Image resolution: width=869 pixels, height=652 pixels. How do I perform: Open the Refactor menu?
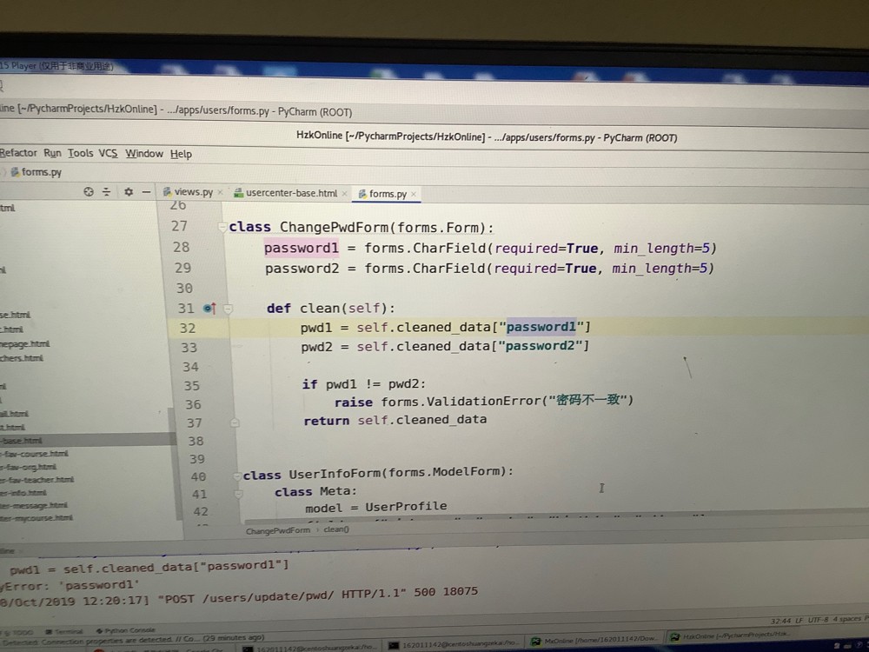pos(18,152)
